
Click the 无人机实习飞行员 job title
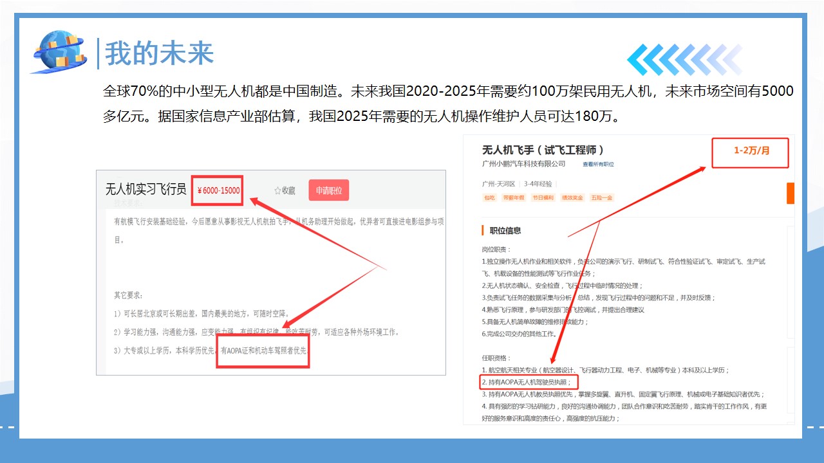click(145, 190)
